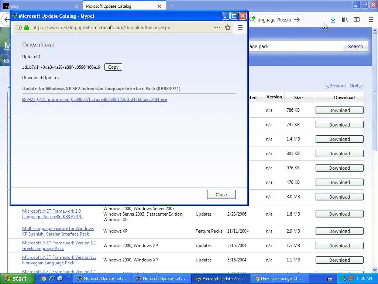The height and width of the screenshot is (284, 378).
Task: Bookmark the DownloadDialog page with star icon
Action: pyautogui.click(x=227, y=27)
